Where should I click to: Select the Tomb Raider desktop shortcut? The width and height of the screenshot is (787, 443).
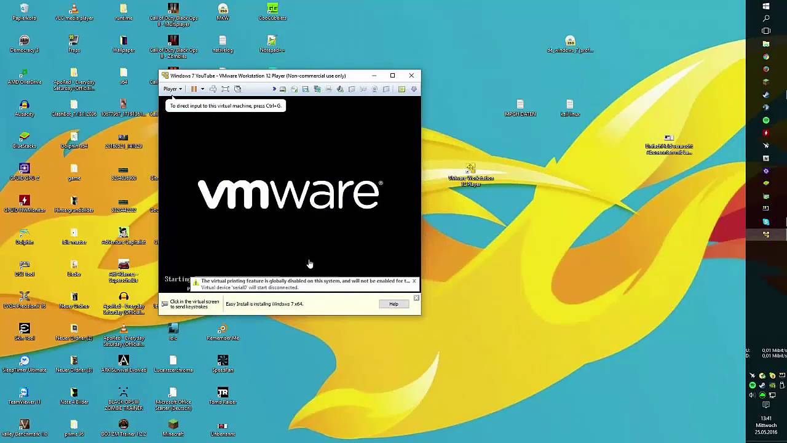[x=223, y=396]
